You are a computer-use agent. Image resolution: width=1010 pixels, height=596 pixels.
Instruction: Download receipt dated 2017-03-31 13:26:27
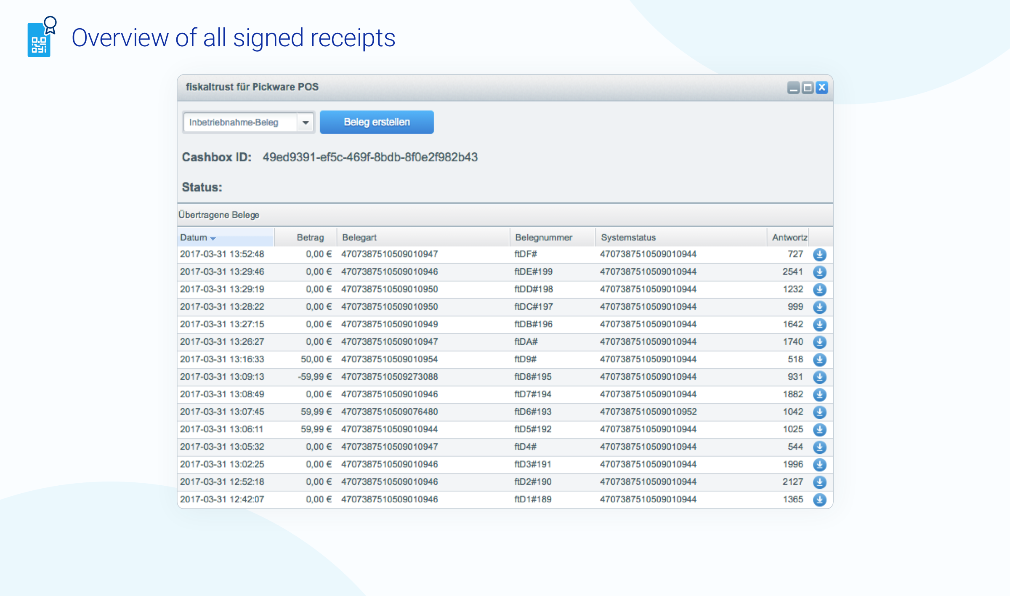819,342
